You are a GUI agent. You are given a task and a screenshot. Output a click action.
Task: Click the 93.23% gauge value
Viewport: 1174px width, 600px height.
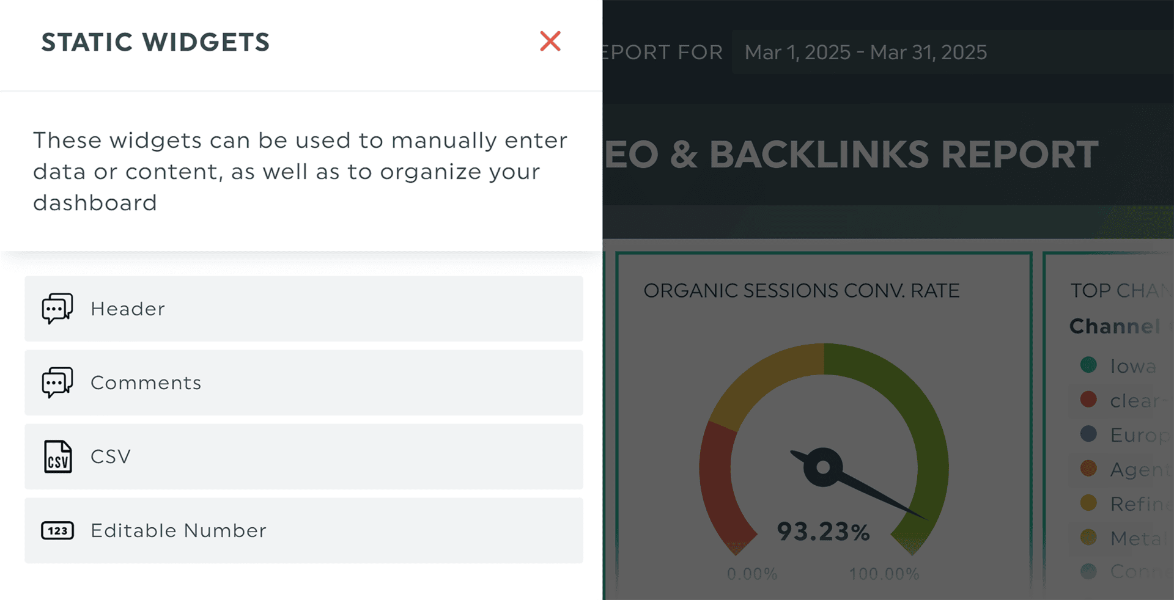pos(823,532)
